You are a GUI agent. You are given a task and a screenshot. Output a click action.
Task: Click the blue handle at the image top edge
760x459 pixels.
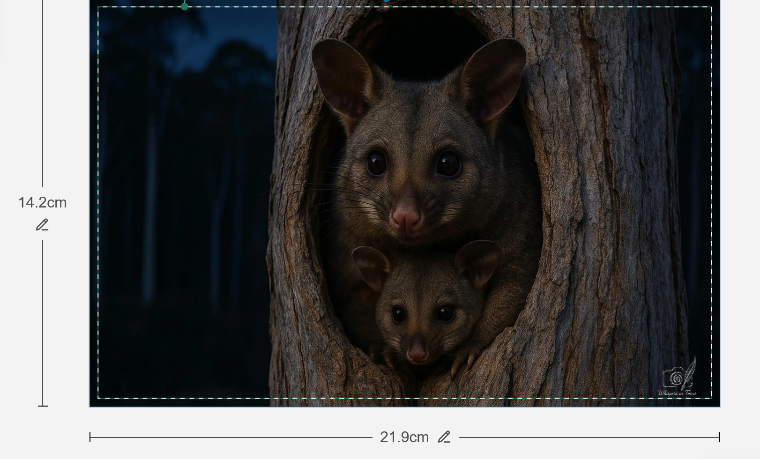387,1
